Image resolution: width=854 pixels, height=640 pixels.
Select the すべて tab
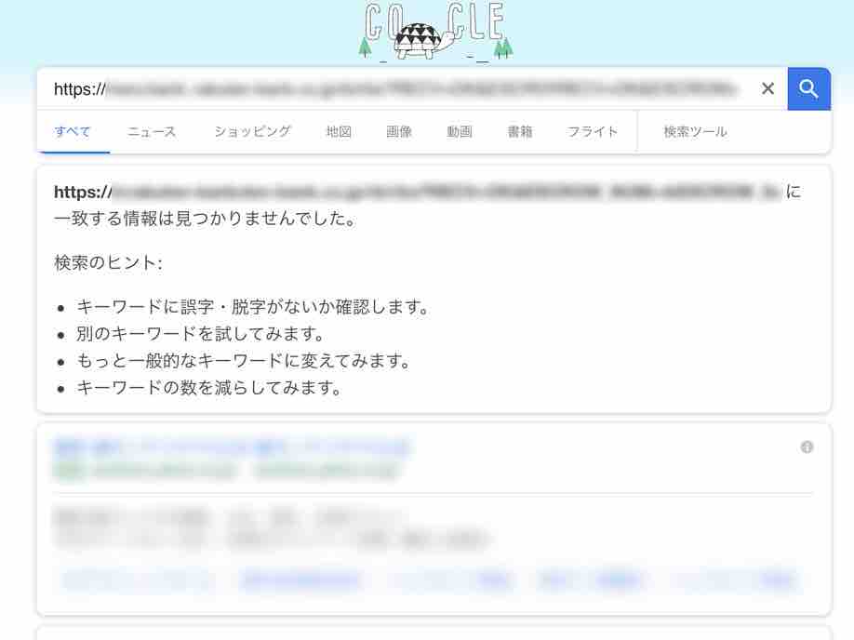point(73,131)
